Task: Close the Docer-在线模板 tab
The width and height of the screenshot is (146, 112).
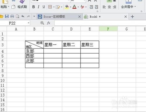Action: (79, 17)
